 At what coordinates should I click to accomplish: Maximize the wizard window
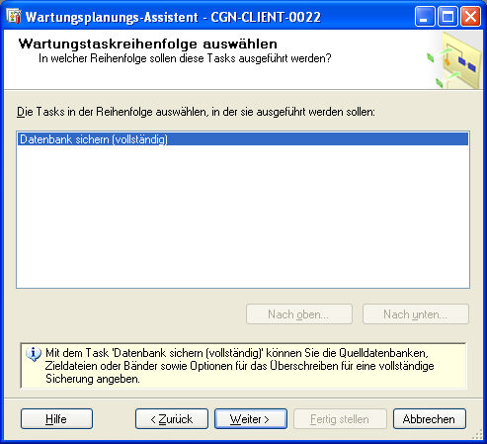click(x=447, y=16)
